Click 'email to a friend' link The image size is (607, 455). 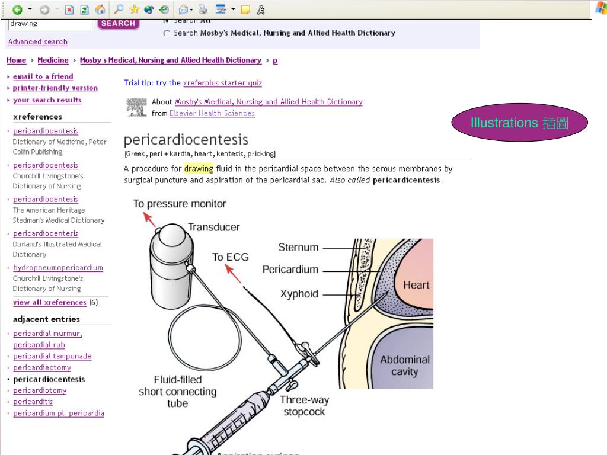[x=43, y=76]
